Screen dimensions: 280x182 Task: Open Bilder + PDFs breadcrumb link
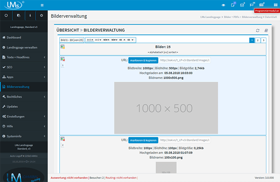tap(232, 17)
